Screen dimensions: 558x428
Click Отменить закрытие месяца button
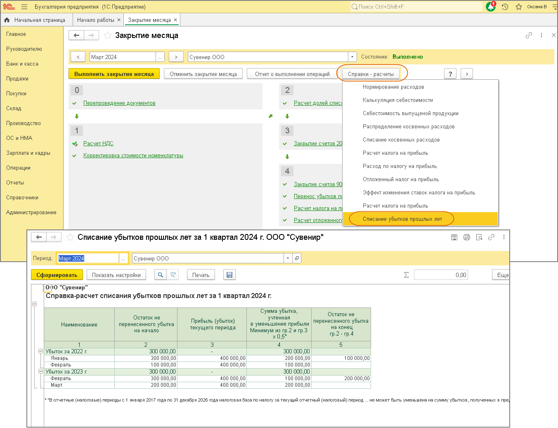tap(203, 74)
